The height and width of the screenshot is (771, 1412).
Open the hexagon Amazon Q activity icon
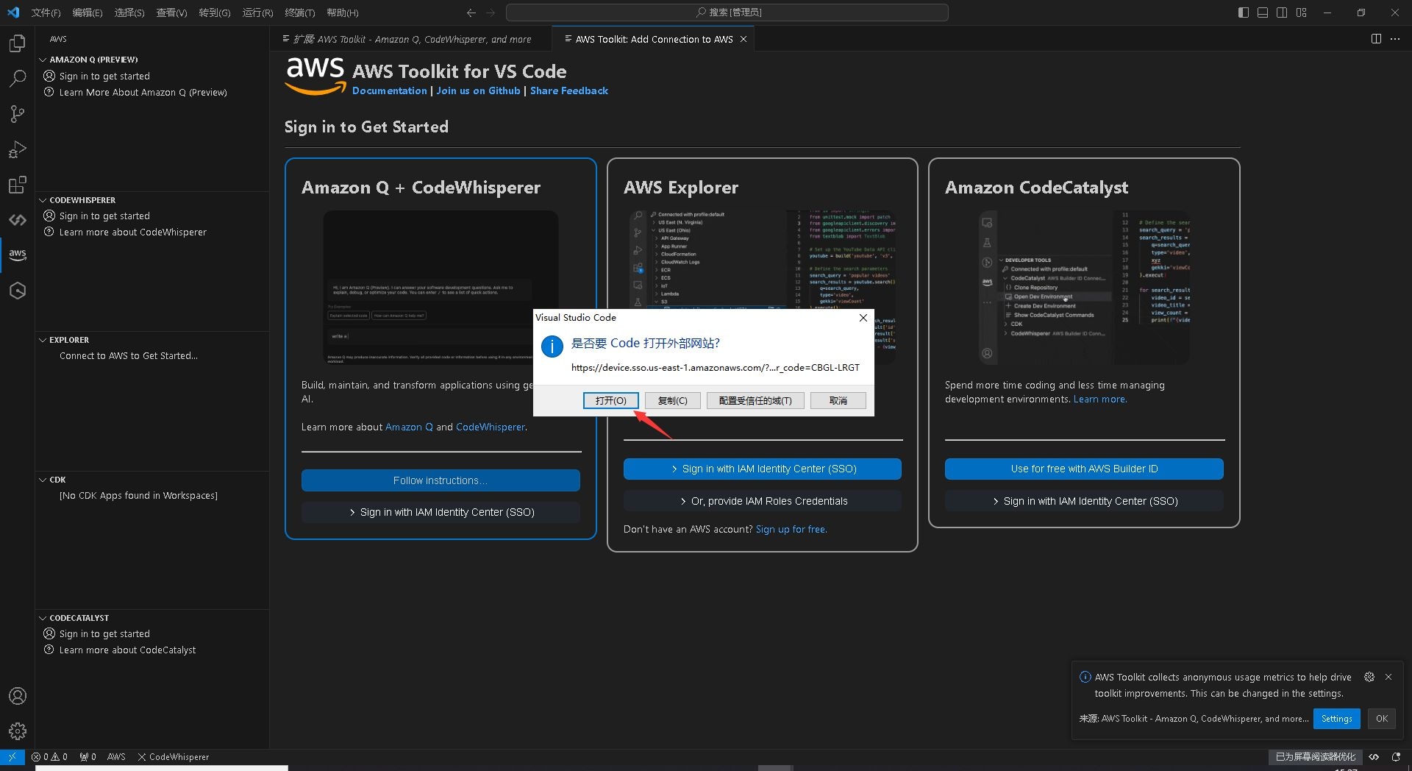point(17,291)
